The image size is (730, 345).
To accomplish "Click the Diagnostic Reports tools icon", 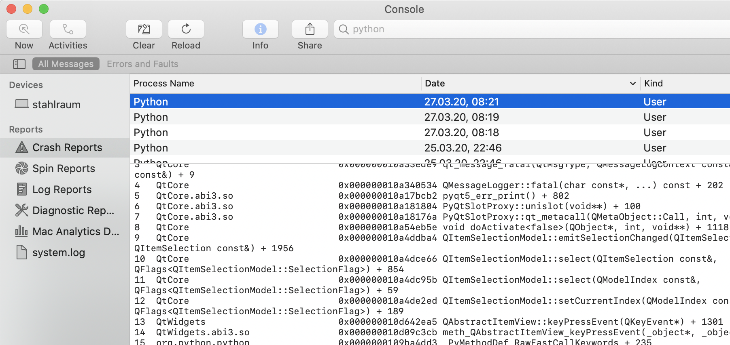I will click(21, 210).
